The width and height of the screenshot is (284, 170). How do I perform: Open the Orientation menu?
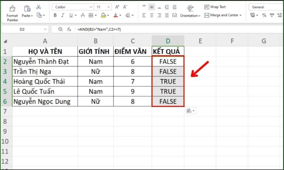(190, 11)
